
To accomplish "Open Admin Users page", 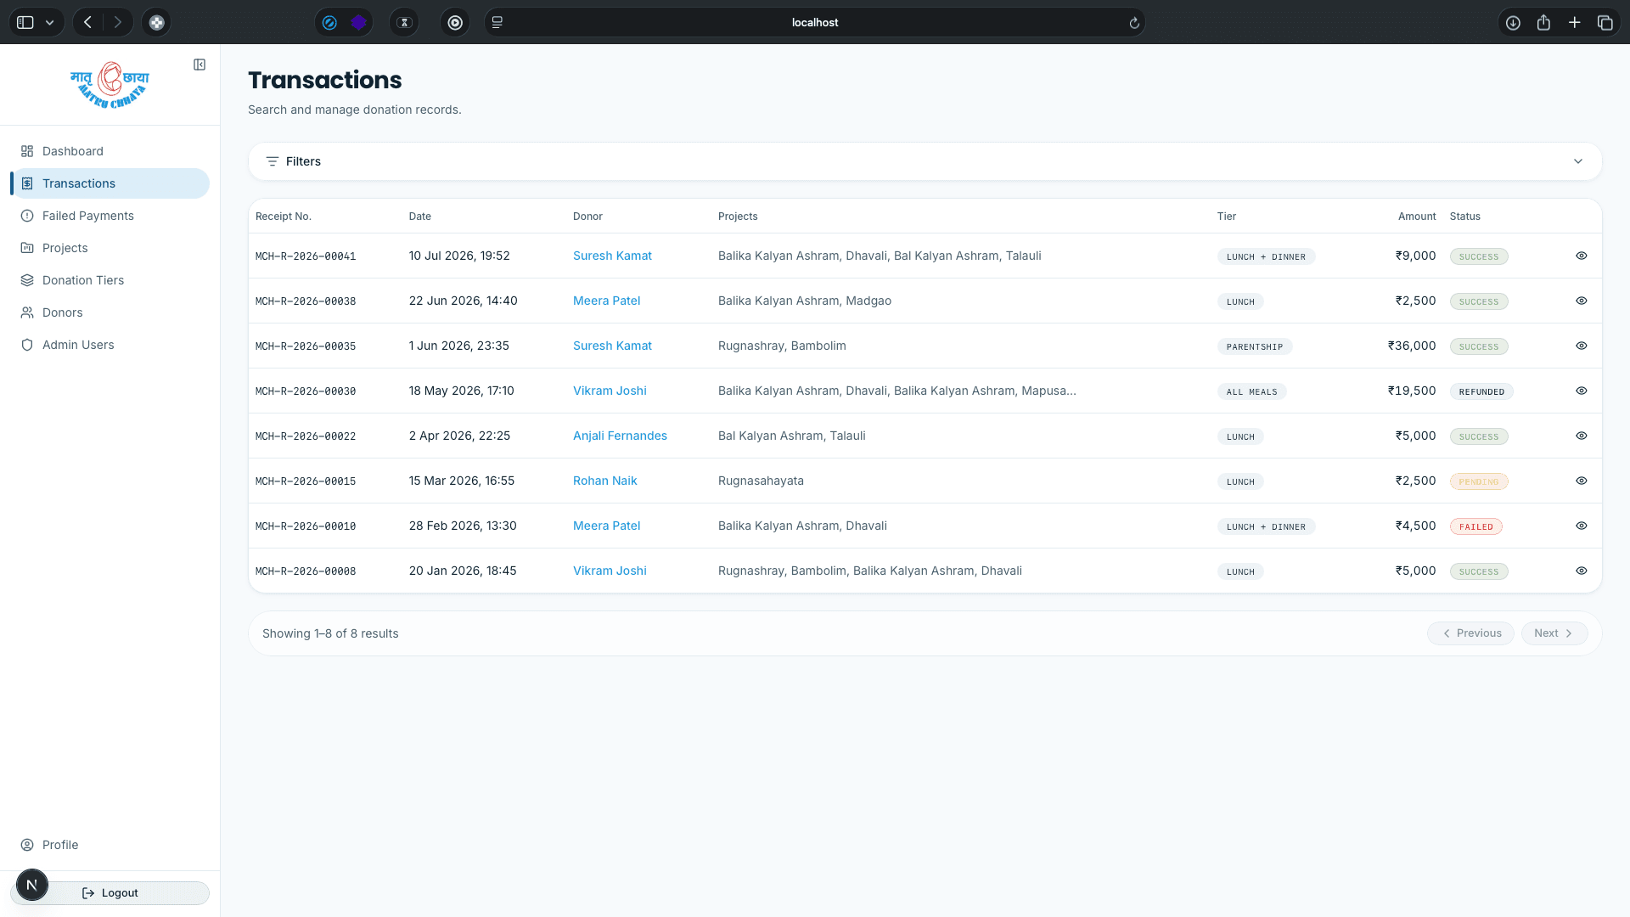I will click(110, 345).
